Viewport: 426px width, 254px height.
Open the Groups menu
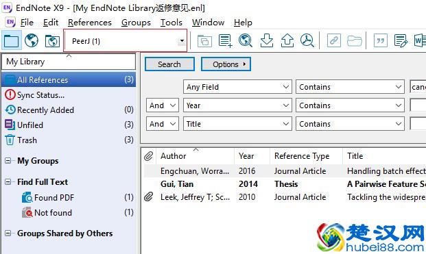(x=136, y=23)
